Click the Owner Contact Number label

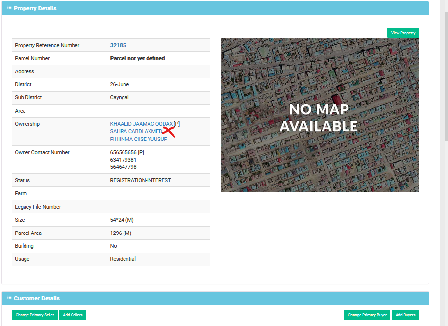pyautogui.click(x=42, y=152)
